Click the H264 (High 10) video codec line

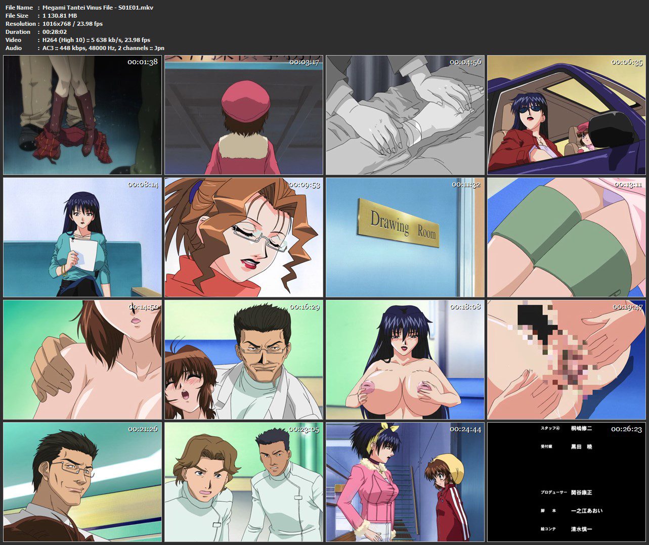97,40
